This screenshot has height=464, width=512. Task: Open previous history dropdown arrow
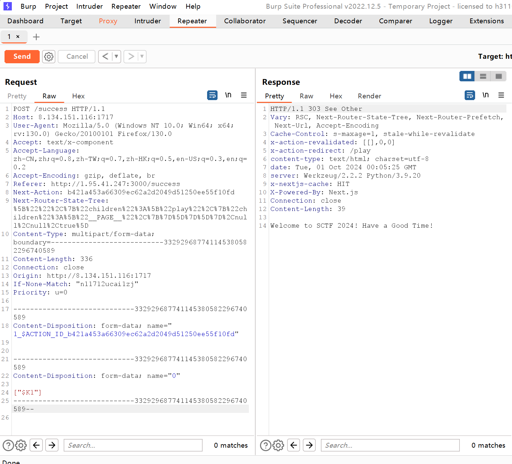click(x=116, y=57)
